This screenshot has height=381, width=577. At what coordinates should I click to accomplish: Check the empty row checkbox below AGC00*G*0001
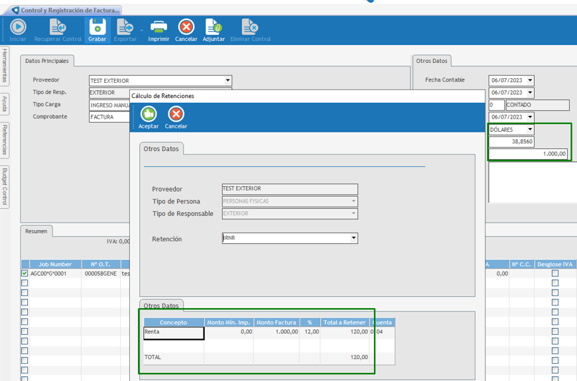pos(25,283)
